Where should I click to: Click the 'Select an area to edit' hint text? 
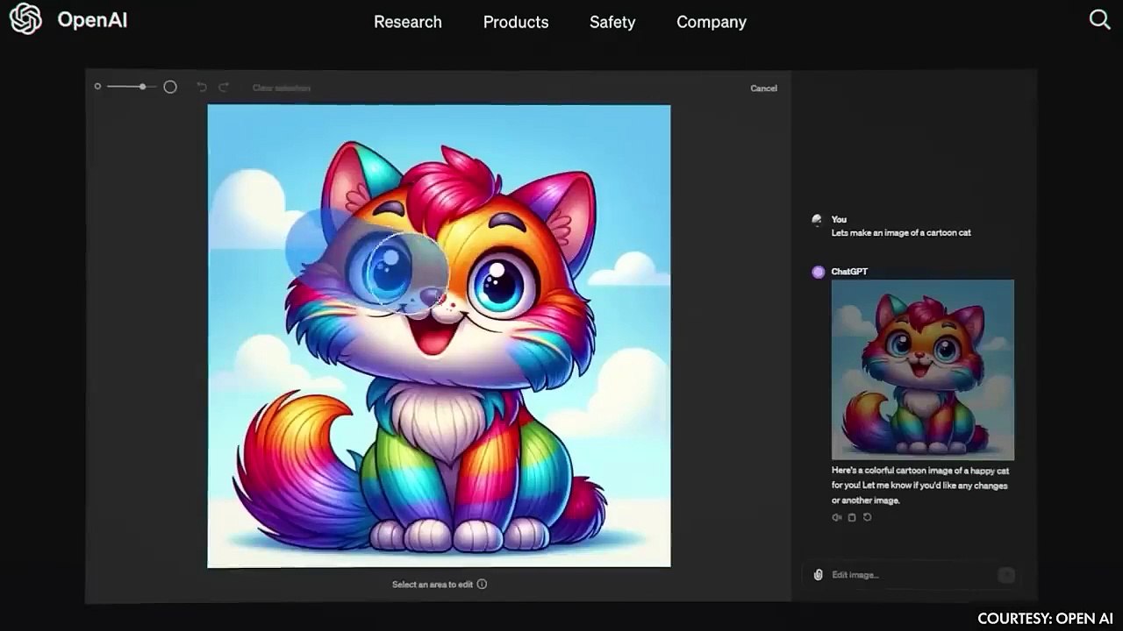tap(433, 584)
